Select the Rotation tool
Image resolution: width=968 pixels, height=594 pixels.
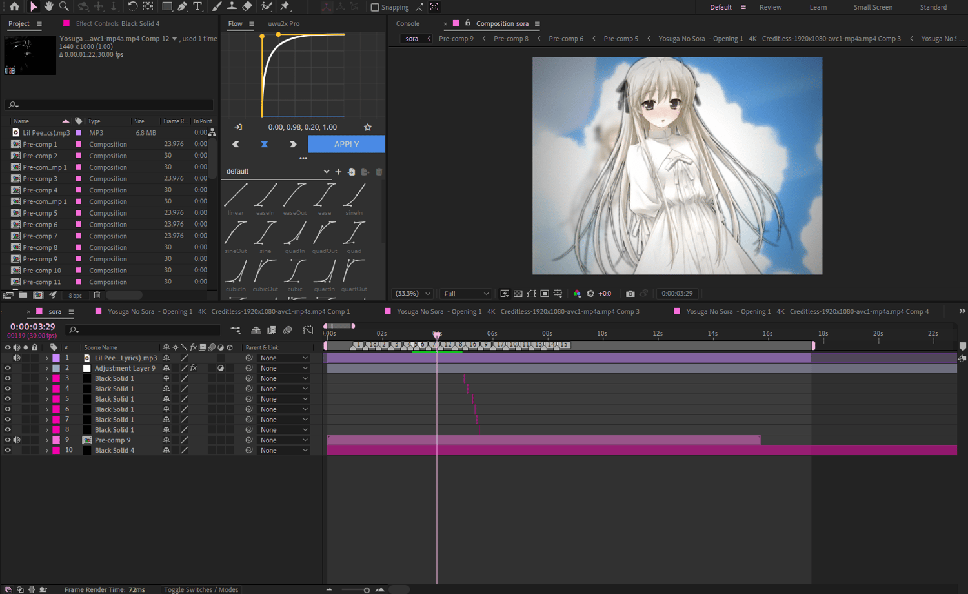[x=132, y=6]
